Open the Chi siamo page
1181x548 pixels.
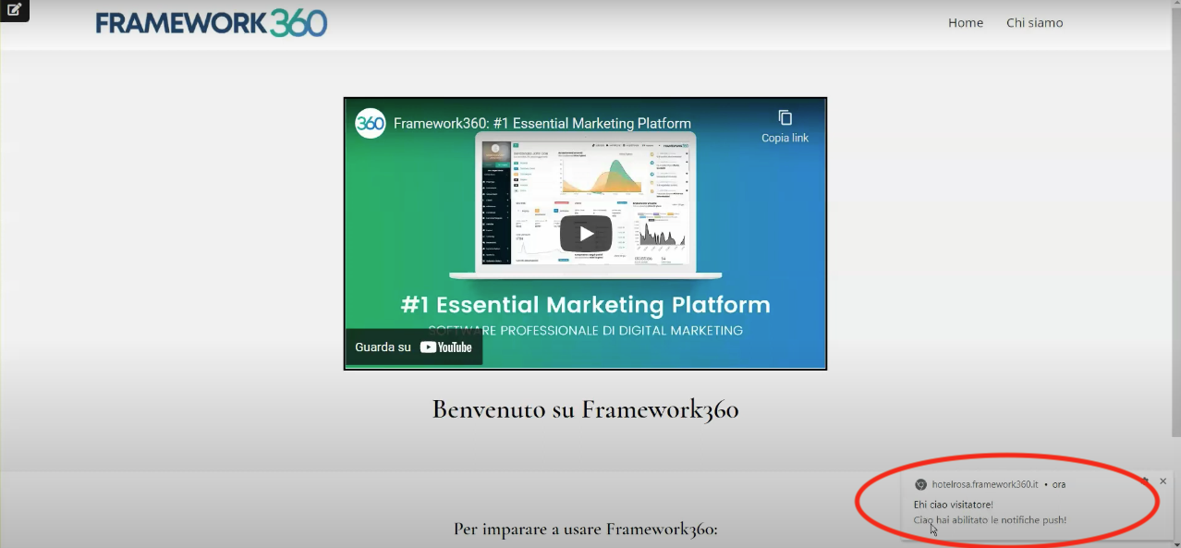click(x=1034, y=23)
